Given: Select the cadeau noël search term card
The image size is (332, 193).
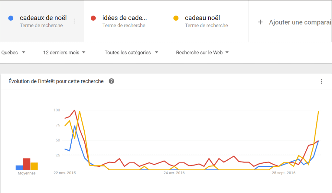Looking at the screenshot, I should point(207,21).
